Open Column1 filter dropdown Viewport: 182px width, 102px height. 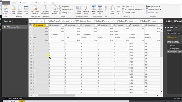tap(47, 25)
